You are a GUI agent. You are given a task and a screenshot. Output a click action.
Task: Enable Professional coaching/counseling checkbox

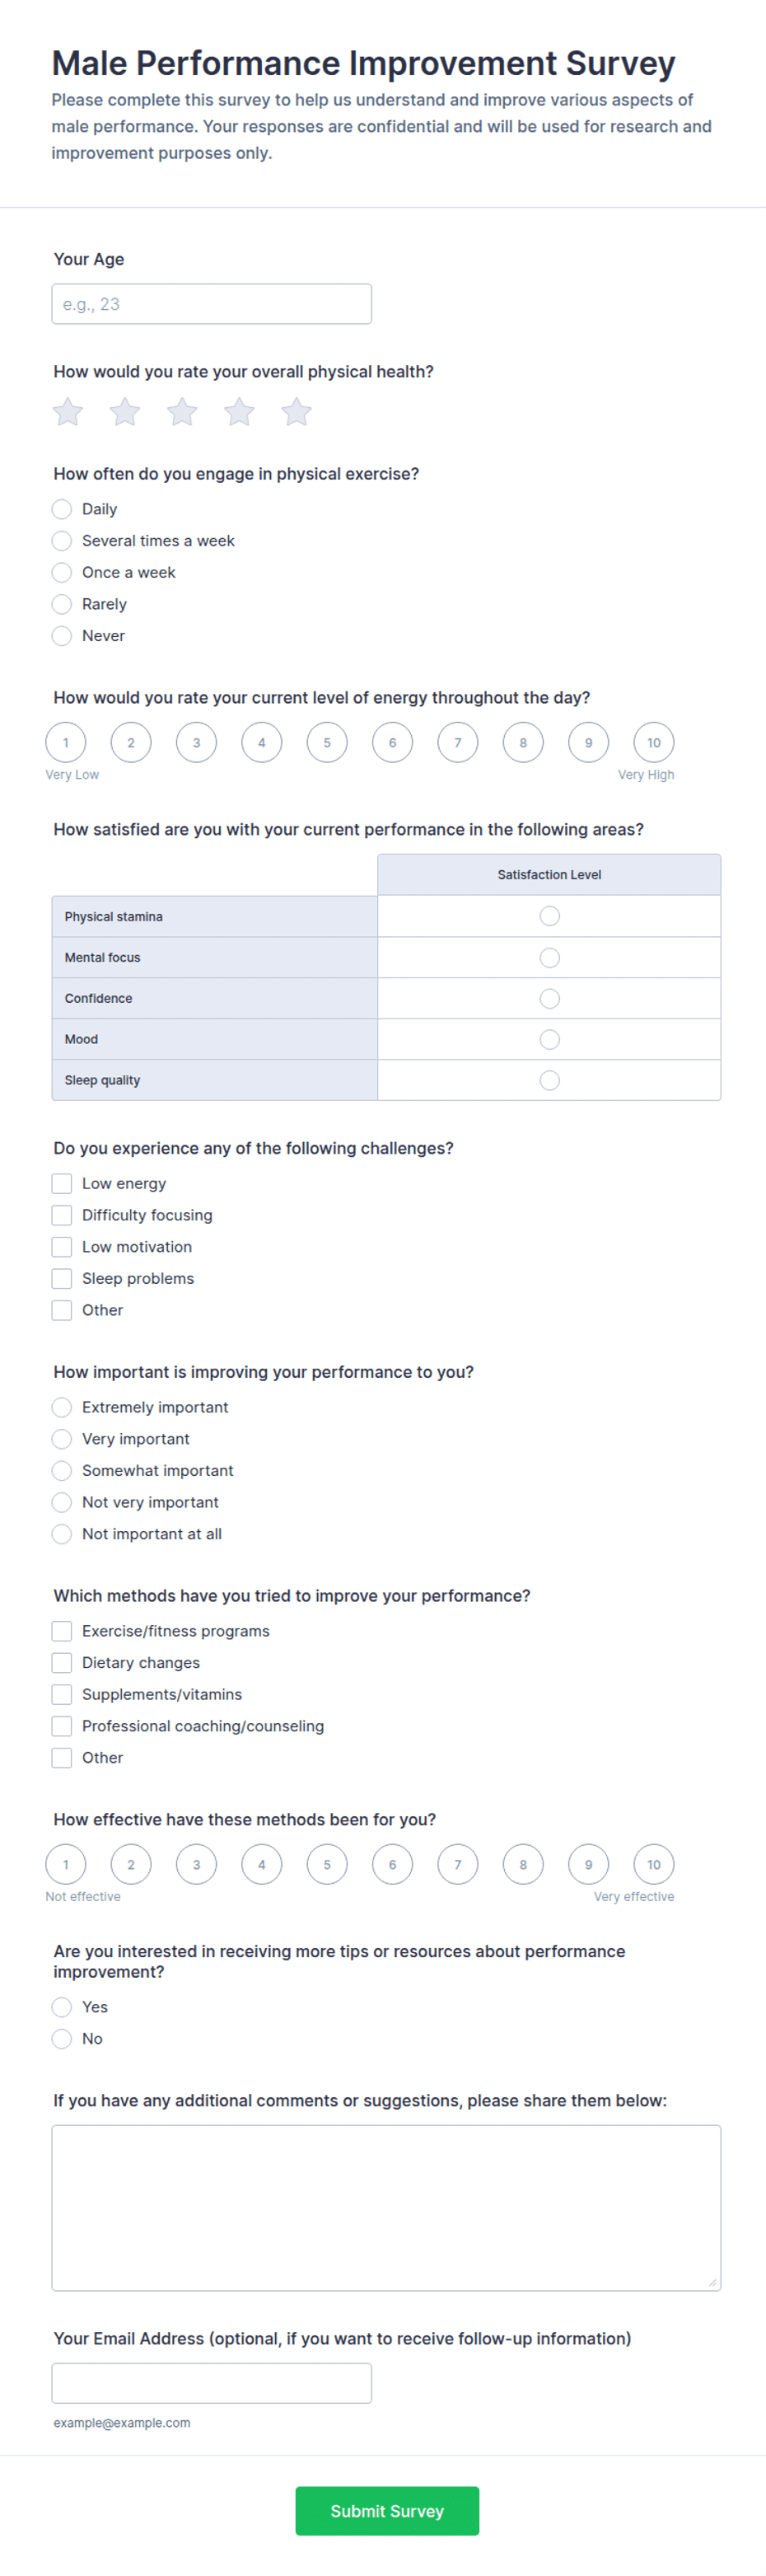(x=62, y=1727)
